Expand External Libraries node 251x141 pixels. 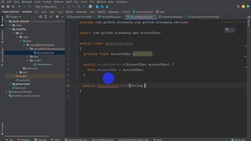6,92
